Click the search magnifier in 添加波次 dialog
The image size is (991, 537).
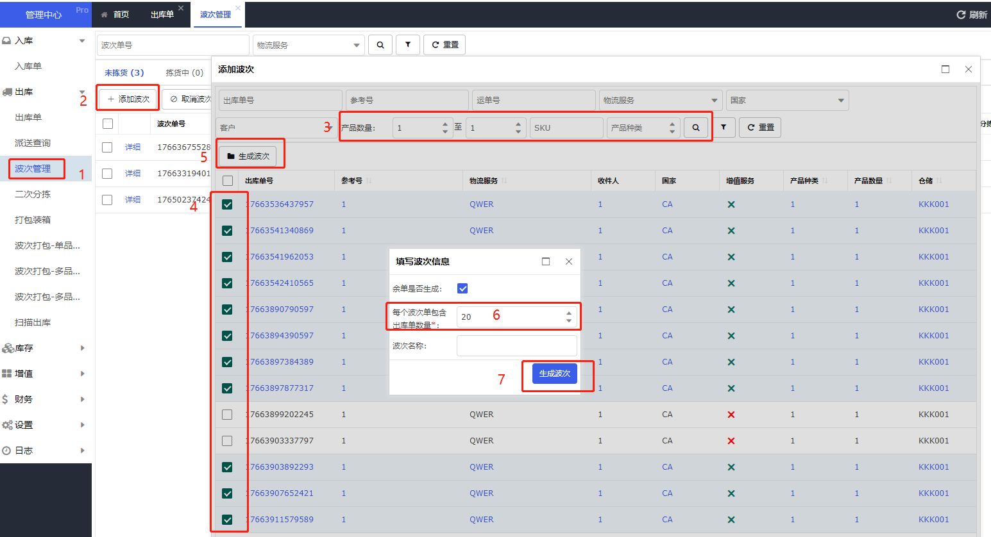tap(696, 128)
